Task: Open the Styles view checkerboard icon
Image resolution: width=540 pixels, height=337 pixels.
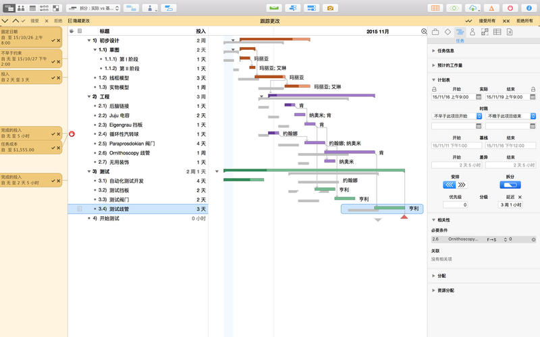Action: (x=56, y=8)
